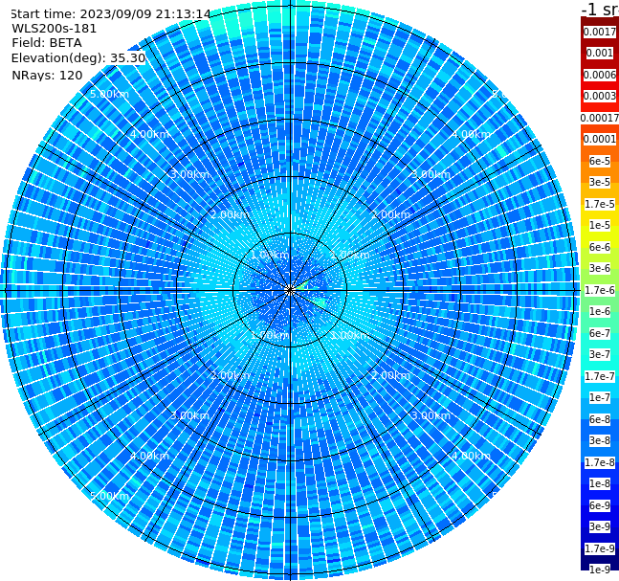Select the 6e-6 colorbar label

(x=600, y=247)
